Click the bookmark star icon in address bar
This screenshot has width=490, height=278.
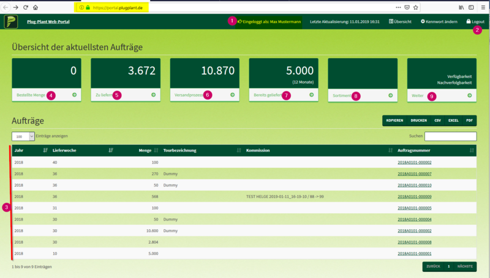pyautogui.click(x=416, y=7)
